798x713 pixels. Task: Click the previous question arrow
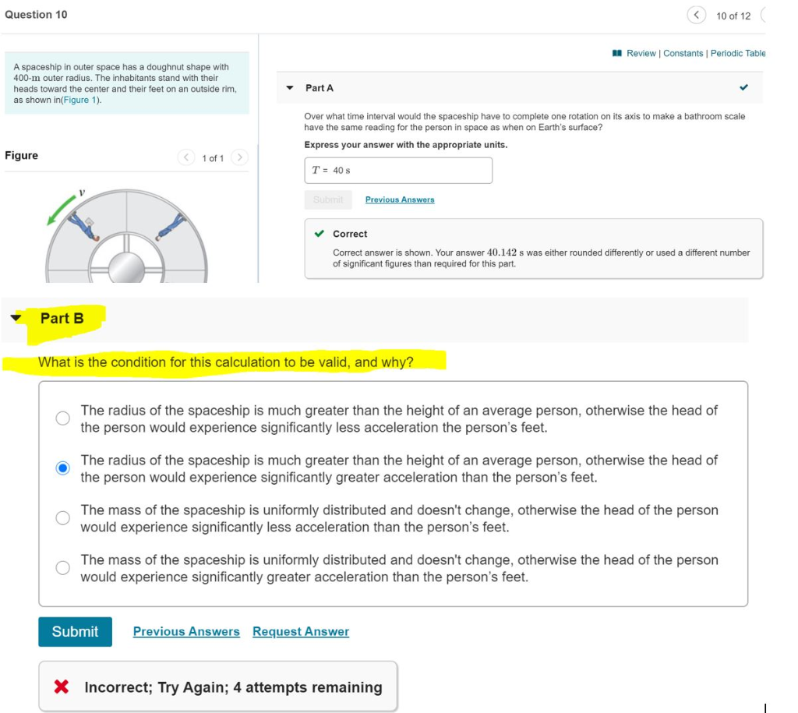696,15
